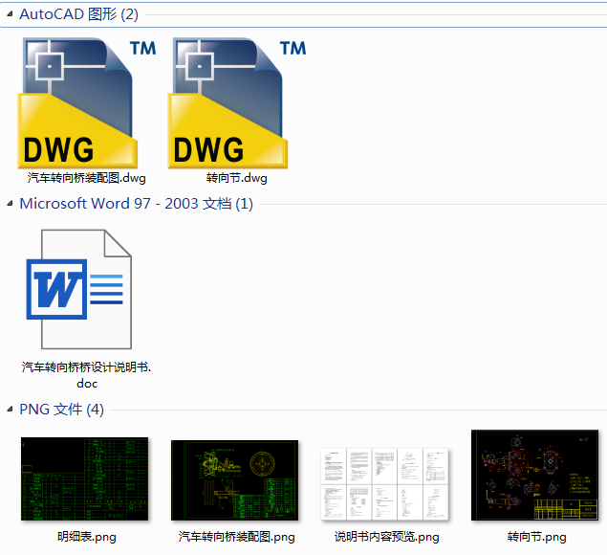The image size is (607, 555).
Task: Click the file name 汽车转向桥装配图.png
Action: [x=236, y=537]
